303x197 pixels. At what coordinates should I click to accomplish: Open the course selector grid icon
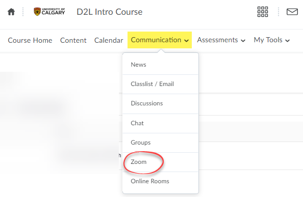point(263,12)
